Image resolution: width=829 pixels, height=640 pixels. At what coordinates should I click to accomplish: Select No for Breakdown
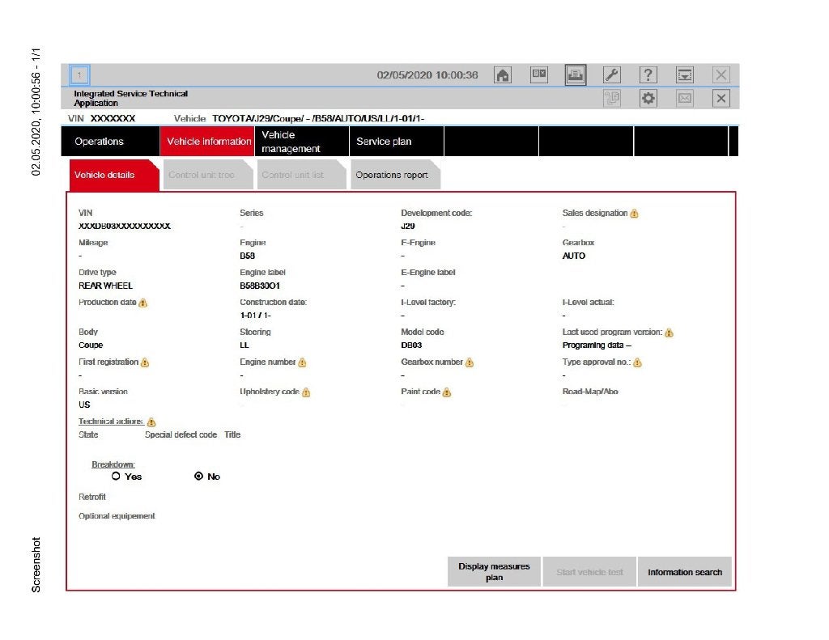coord(199,477)
